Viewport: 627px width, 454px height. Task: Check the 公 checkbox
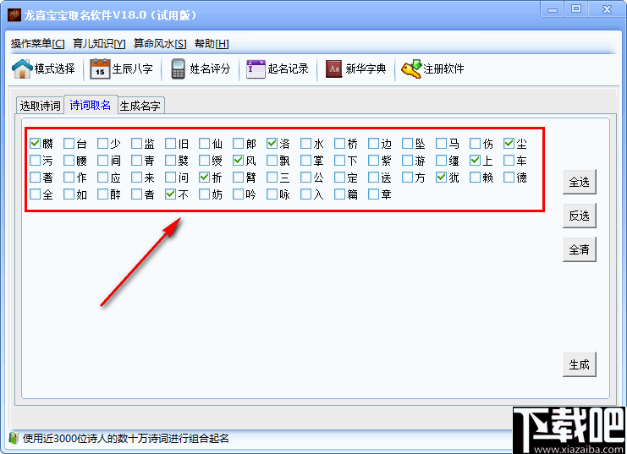tap(306, 177)
